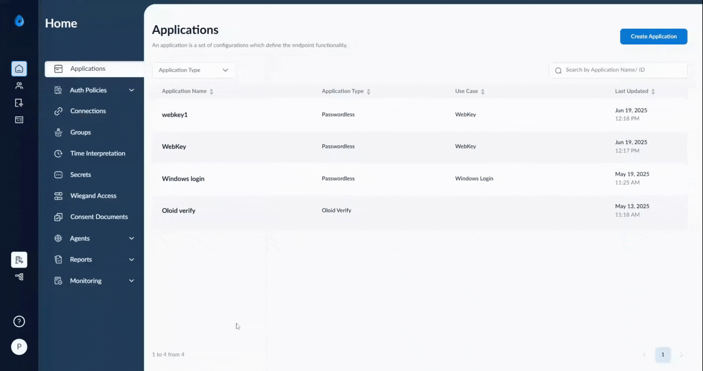
Task: Open the help question mark icon
Action: pyautogui.click(x=19, y=322)
